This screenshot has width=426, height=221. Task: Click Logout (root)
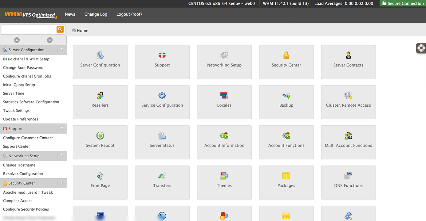(x=129, y=14)
